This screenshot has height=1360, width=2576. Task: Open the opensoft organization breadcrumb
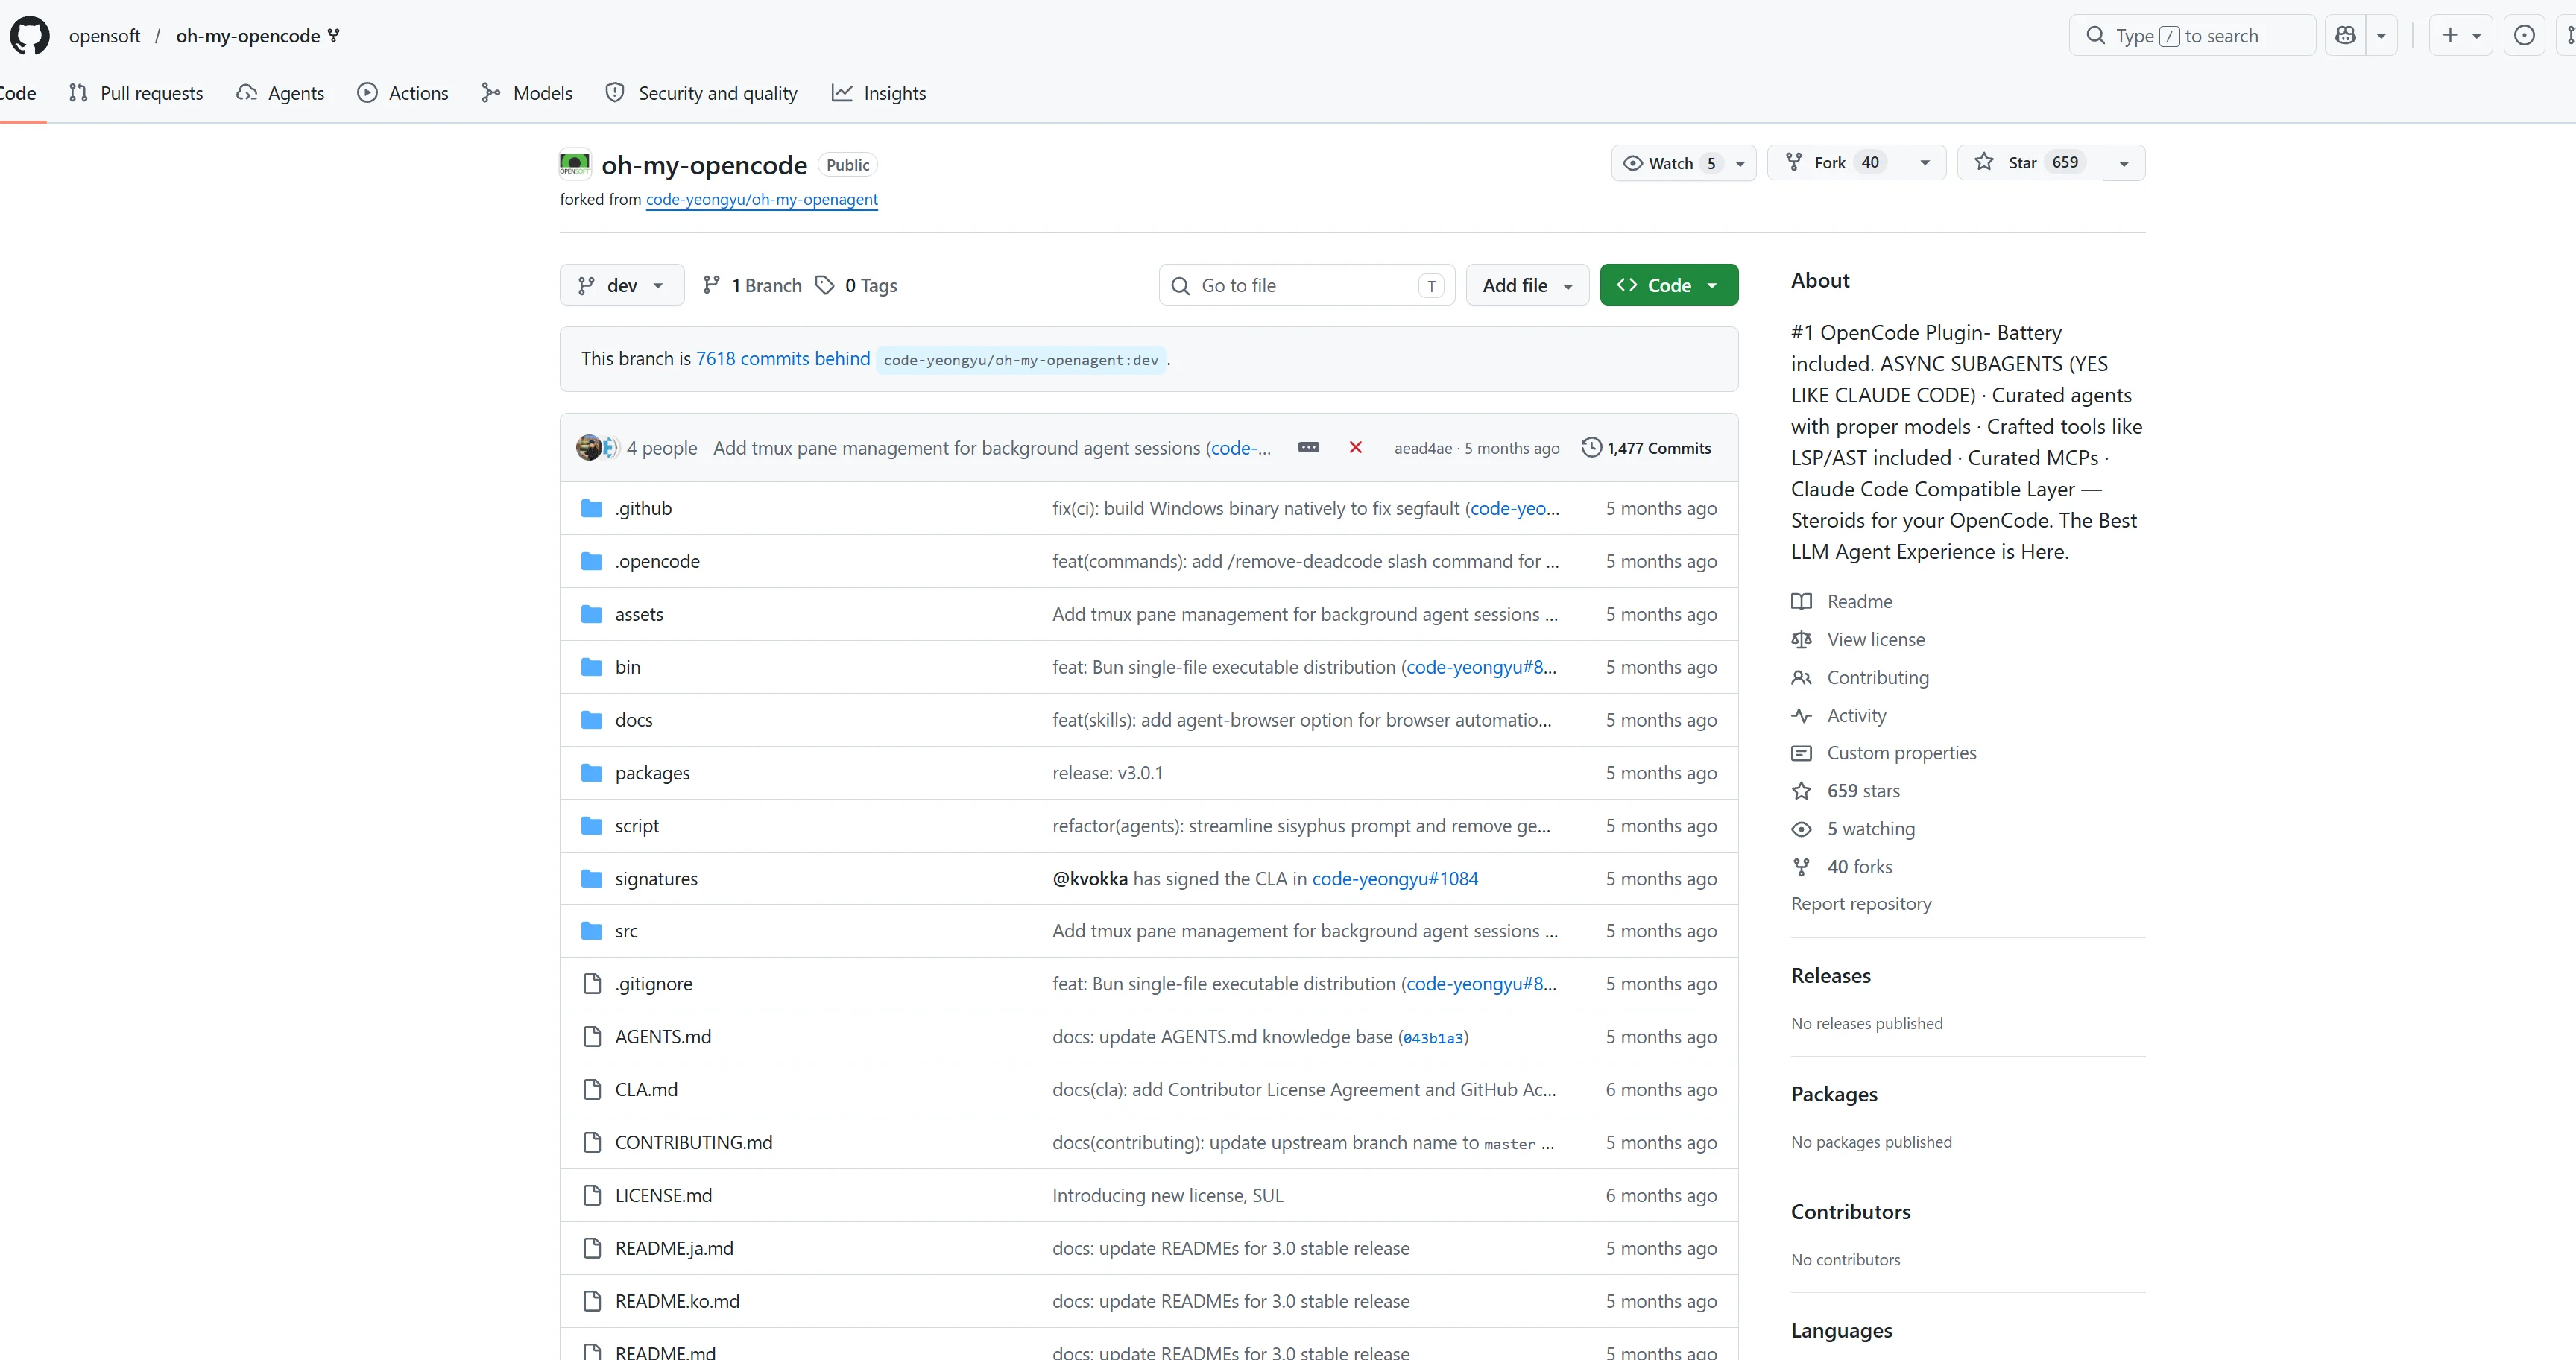(104, 36)
